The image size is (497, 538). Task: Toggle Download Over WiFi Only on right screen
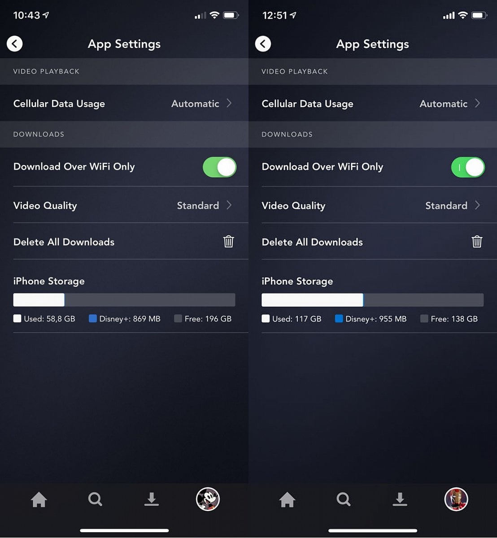tap(468, 167)
